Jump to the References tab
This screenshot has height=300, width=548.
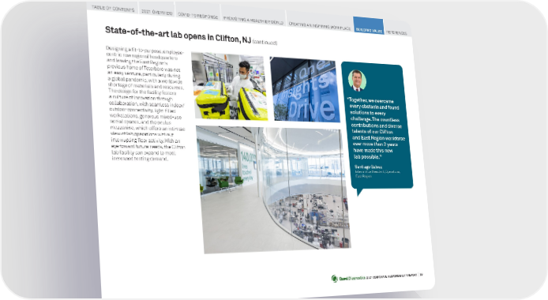coord(396,32)
